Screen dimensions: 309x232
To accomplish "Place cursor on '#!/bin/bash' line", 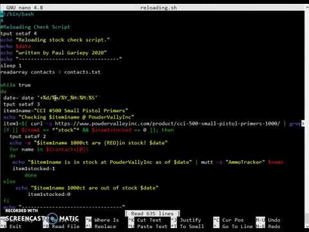I will (x=17, y=14).
